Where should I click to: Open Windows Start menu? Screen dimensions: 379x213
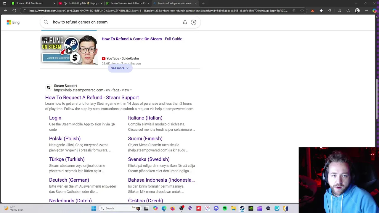click(94, 208)
